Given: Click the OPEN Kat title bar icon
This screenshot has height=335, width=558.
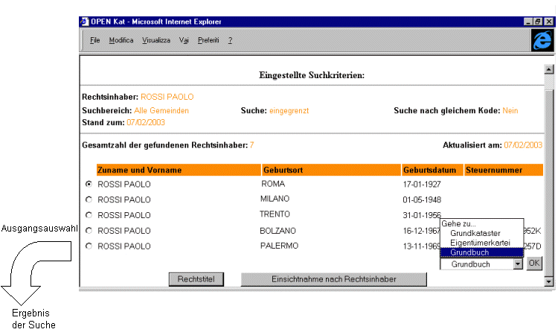Looking at the screenshot, I should tap(85, 22).
